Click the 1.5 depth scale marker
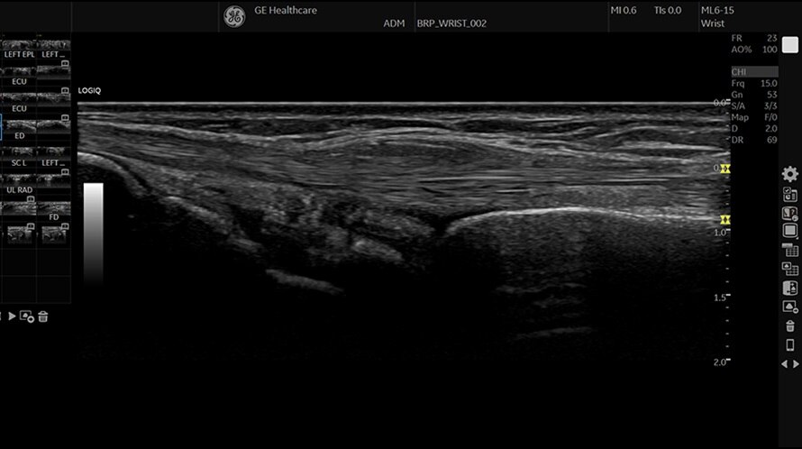802x449 pixels. [720, 298]
